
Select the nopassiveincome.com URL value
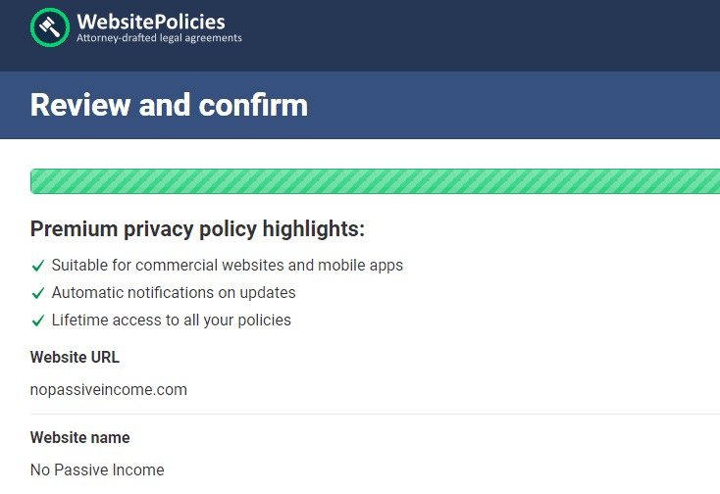108,390
